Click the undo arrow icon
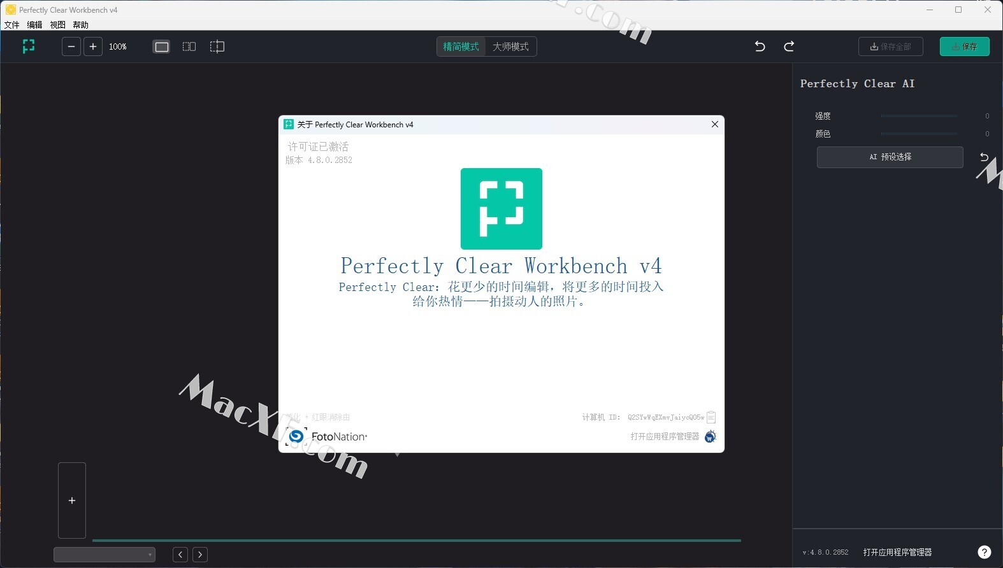The width and height of the screenshot is (1003, 568). [760, 46]
